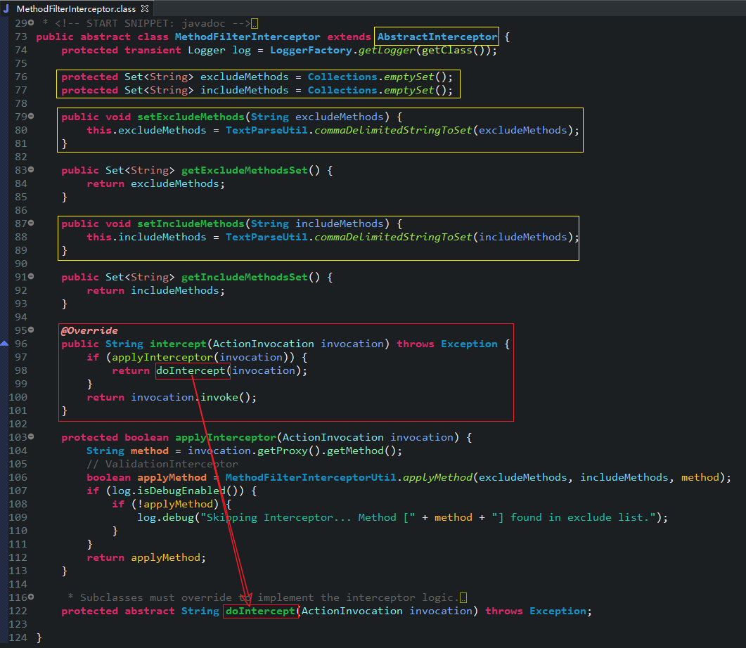Viewport: 746px width, 648px height.
Task: Click LoggerFactory on line 74
Action: click(311, 50)
